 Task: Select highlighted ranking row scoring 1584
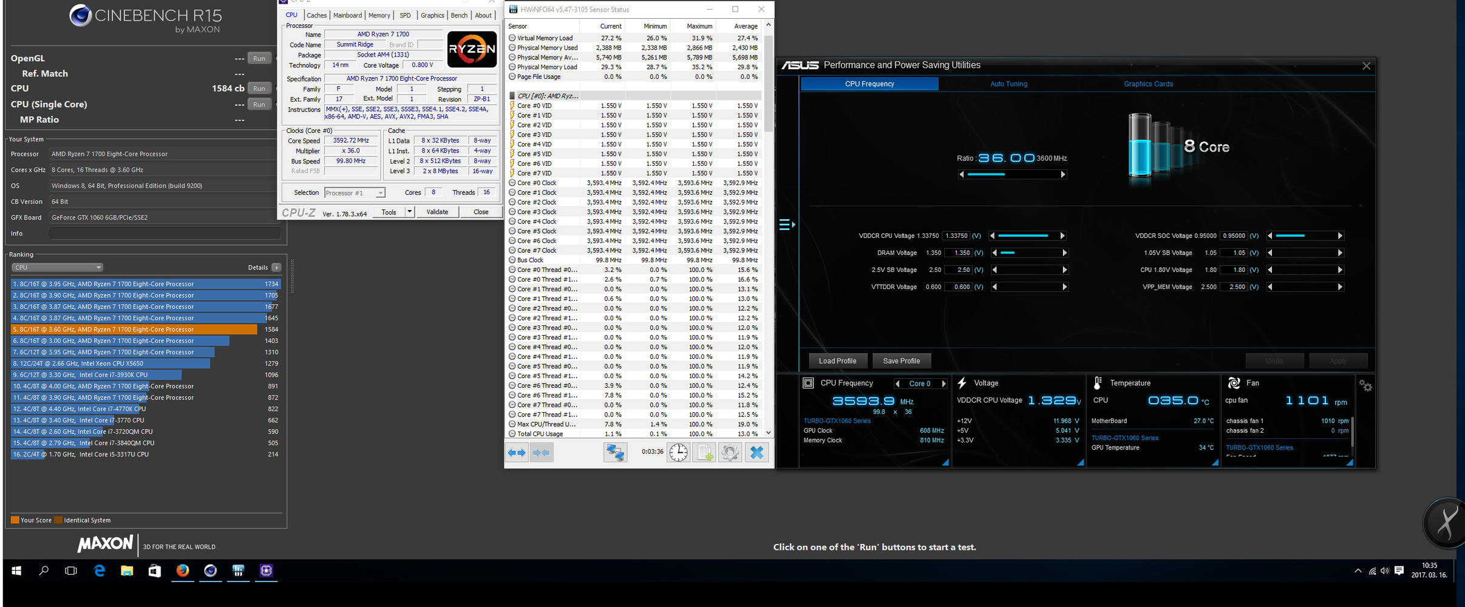(146, 330)
